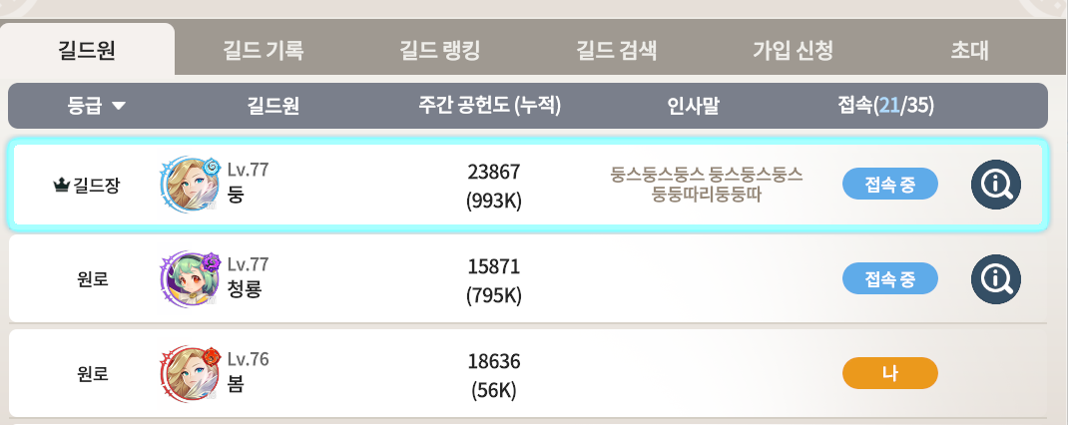This screenshot has width=1068, height=425.
Task: Select 청룡's green-haired avatar portrait
Action: pyautogui.click(x=189, y=278)
